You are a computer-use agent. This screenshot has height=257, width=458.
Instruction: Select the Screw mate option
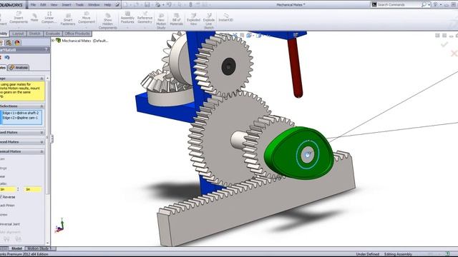tap(4, 215)
